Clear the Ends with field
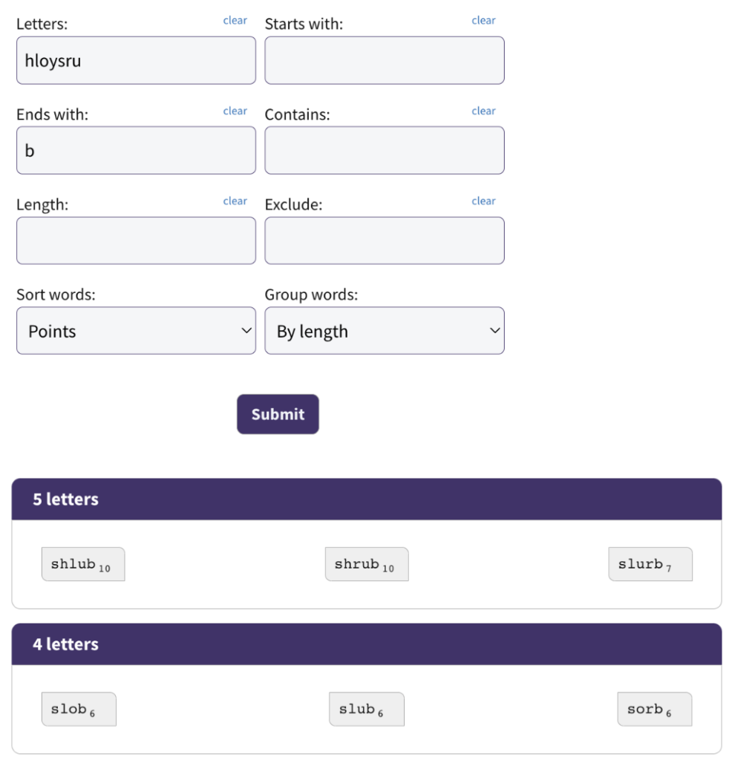 [x=235, y=111]
